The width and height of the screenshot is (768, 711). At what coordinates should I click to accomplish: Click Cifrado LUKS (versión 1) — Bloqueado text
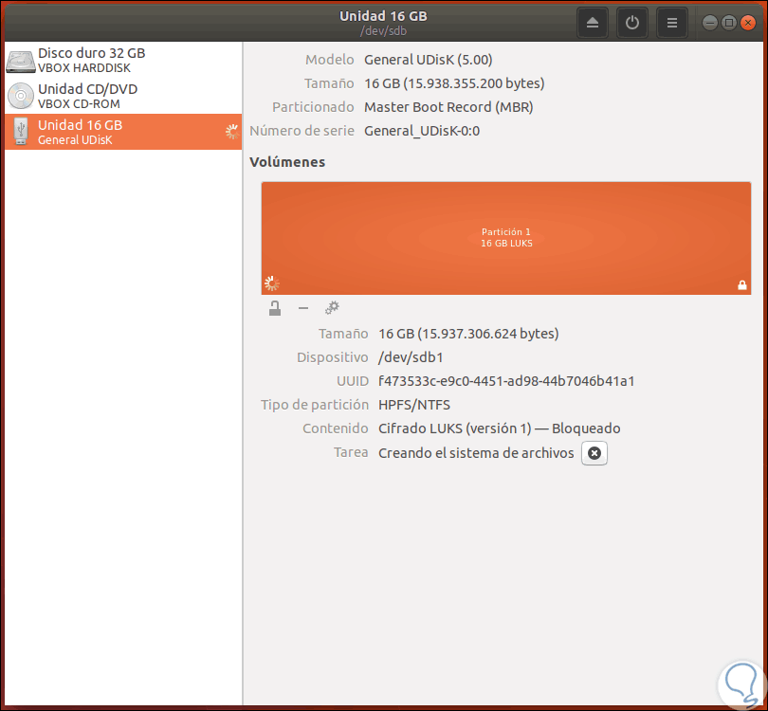(x=499, y=428)
